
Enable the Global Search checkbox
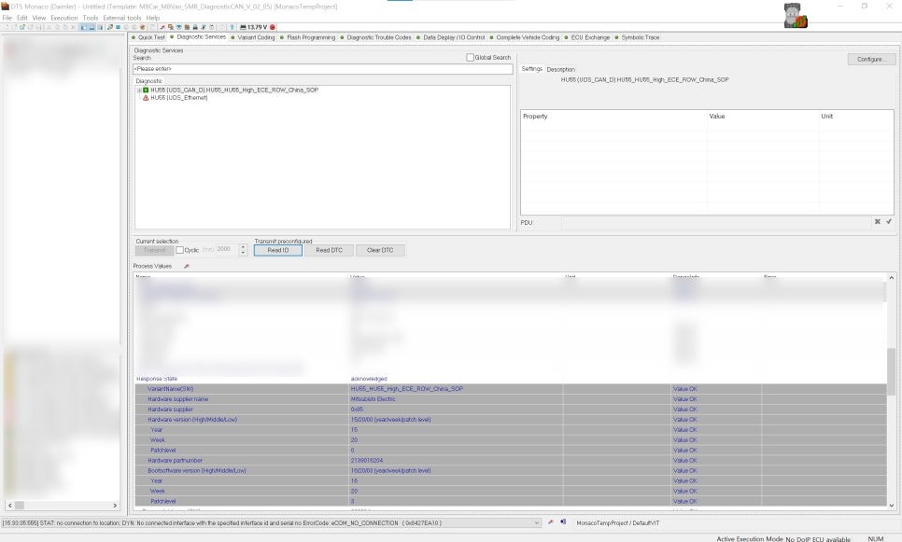point(471,58)
